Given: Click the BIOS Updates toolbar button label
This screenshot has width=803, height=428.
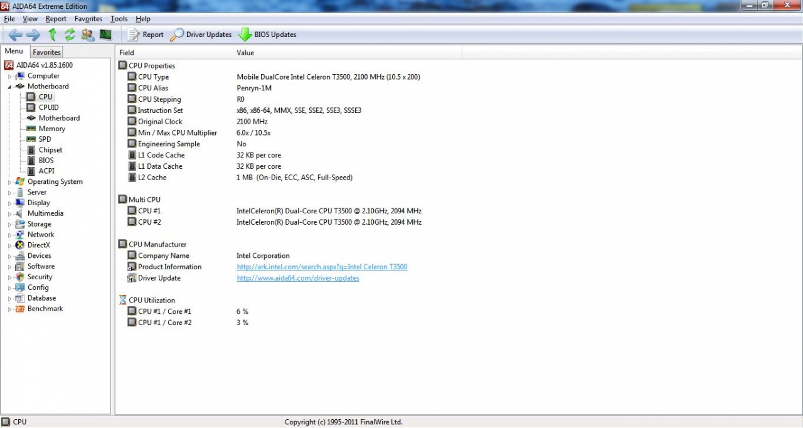Looking at the screenshot, I should 275,35.
